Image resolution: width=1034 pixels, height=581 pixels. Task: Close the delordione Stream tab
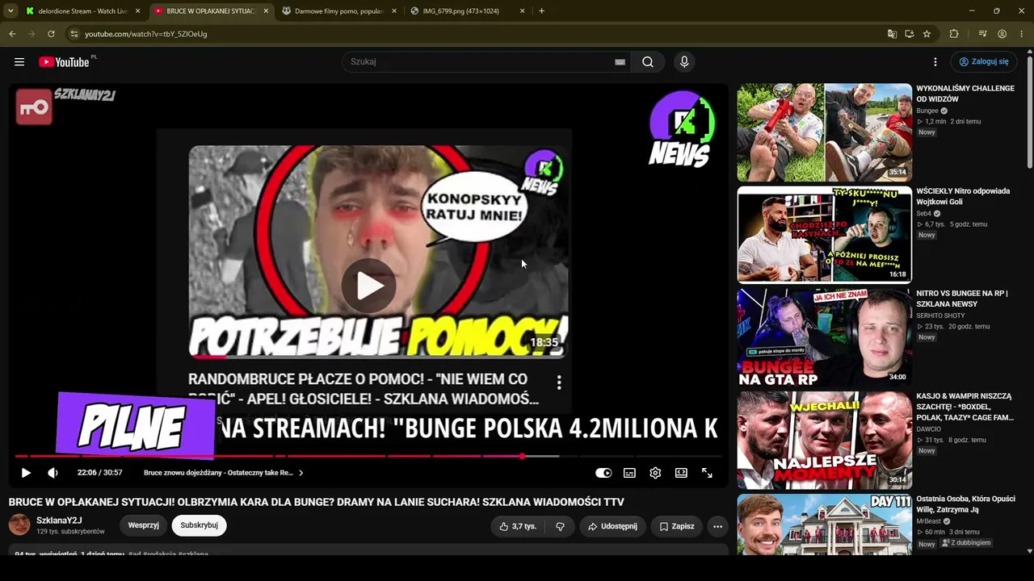tap(137, 11)
